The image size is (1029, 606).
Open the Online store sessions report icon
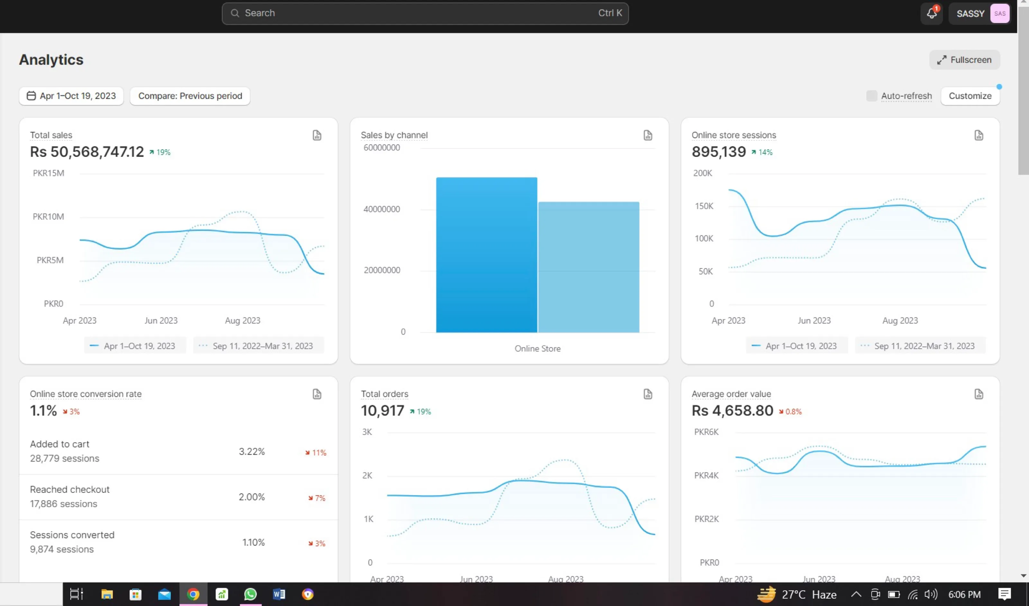click(x=979, y=135)
